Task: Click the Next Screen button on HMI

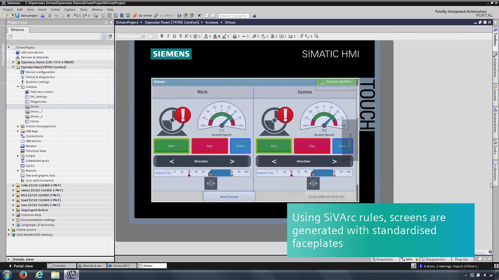Action: [229, 197]
